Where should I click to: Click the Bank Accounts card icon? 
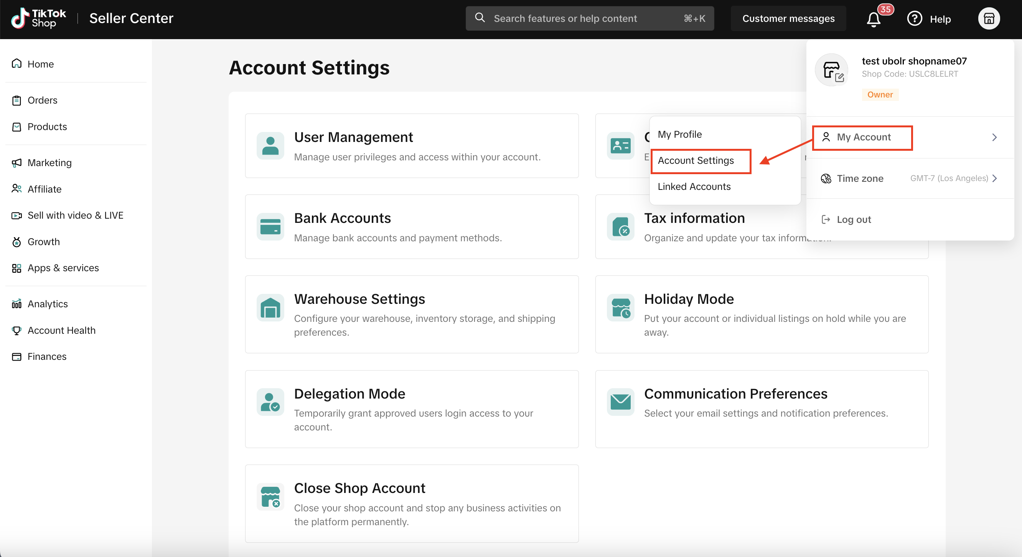pos(270,227)
